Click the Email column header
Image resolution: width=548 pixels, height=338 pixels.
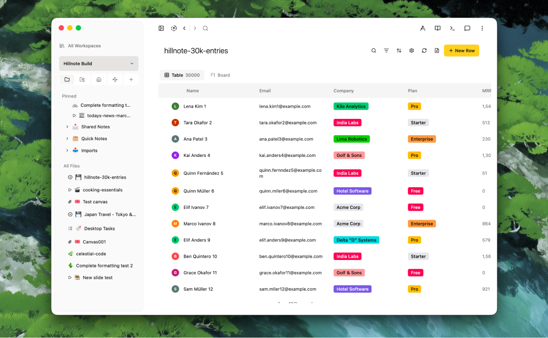[265, 91]
